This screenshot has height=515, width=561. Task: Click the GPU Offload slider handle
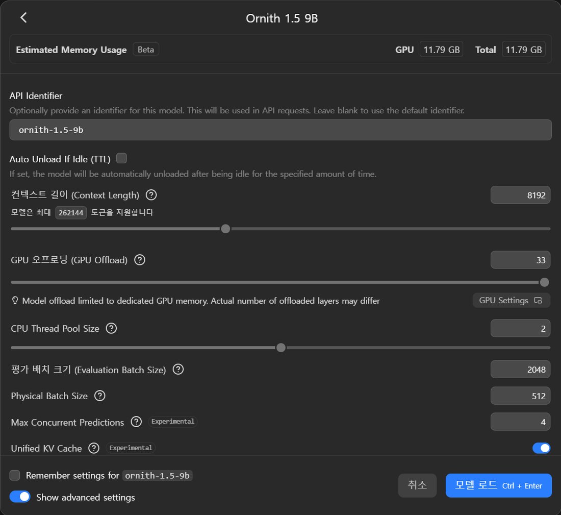pos(544,282)
